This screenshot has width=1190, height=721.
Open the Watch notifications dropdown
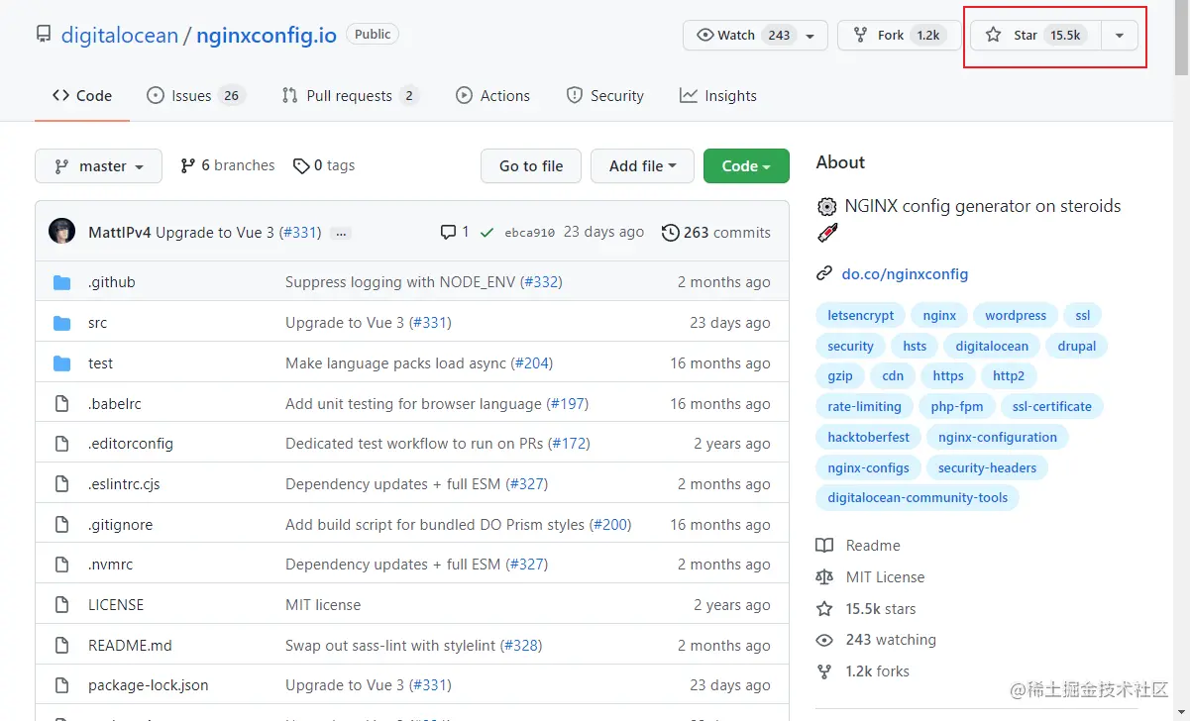[755, 36]
